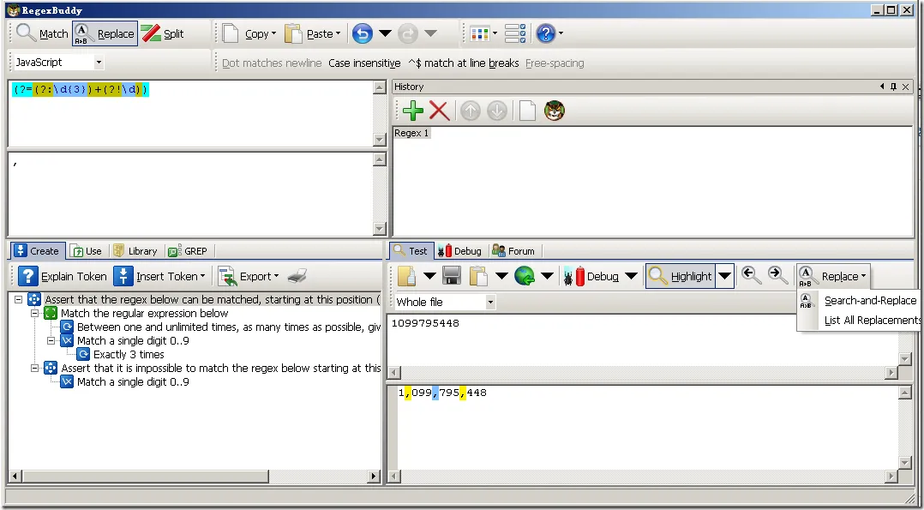
Task: Open the JavaScript flavor combo box
Action: (x=57, y=62)
